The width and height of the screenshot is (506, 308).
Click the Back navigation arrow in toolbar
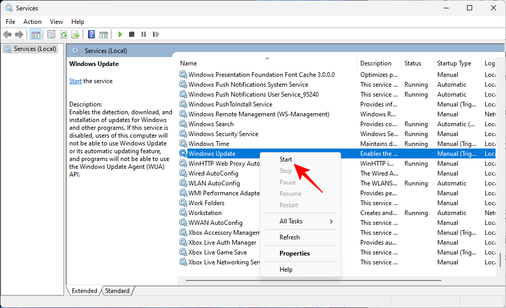tap(7, 34)
